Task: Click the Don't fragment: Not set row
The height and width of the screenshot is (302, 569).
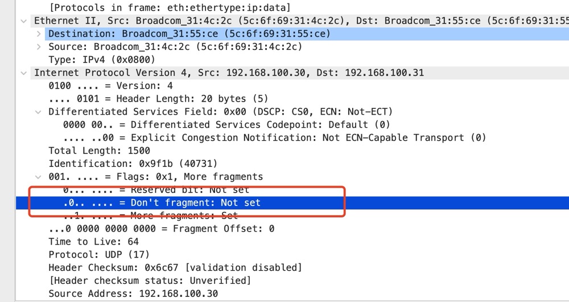Action: pyautogui.click(x=163, y=203)
